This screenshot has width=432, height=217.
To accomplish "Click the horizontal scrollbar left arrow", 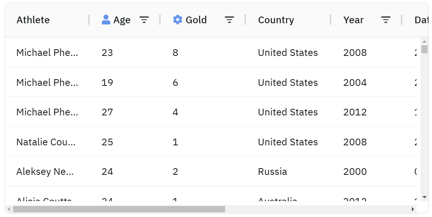I will (x=9, y=209).
